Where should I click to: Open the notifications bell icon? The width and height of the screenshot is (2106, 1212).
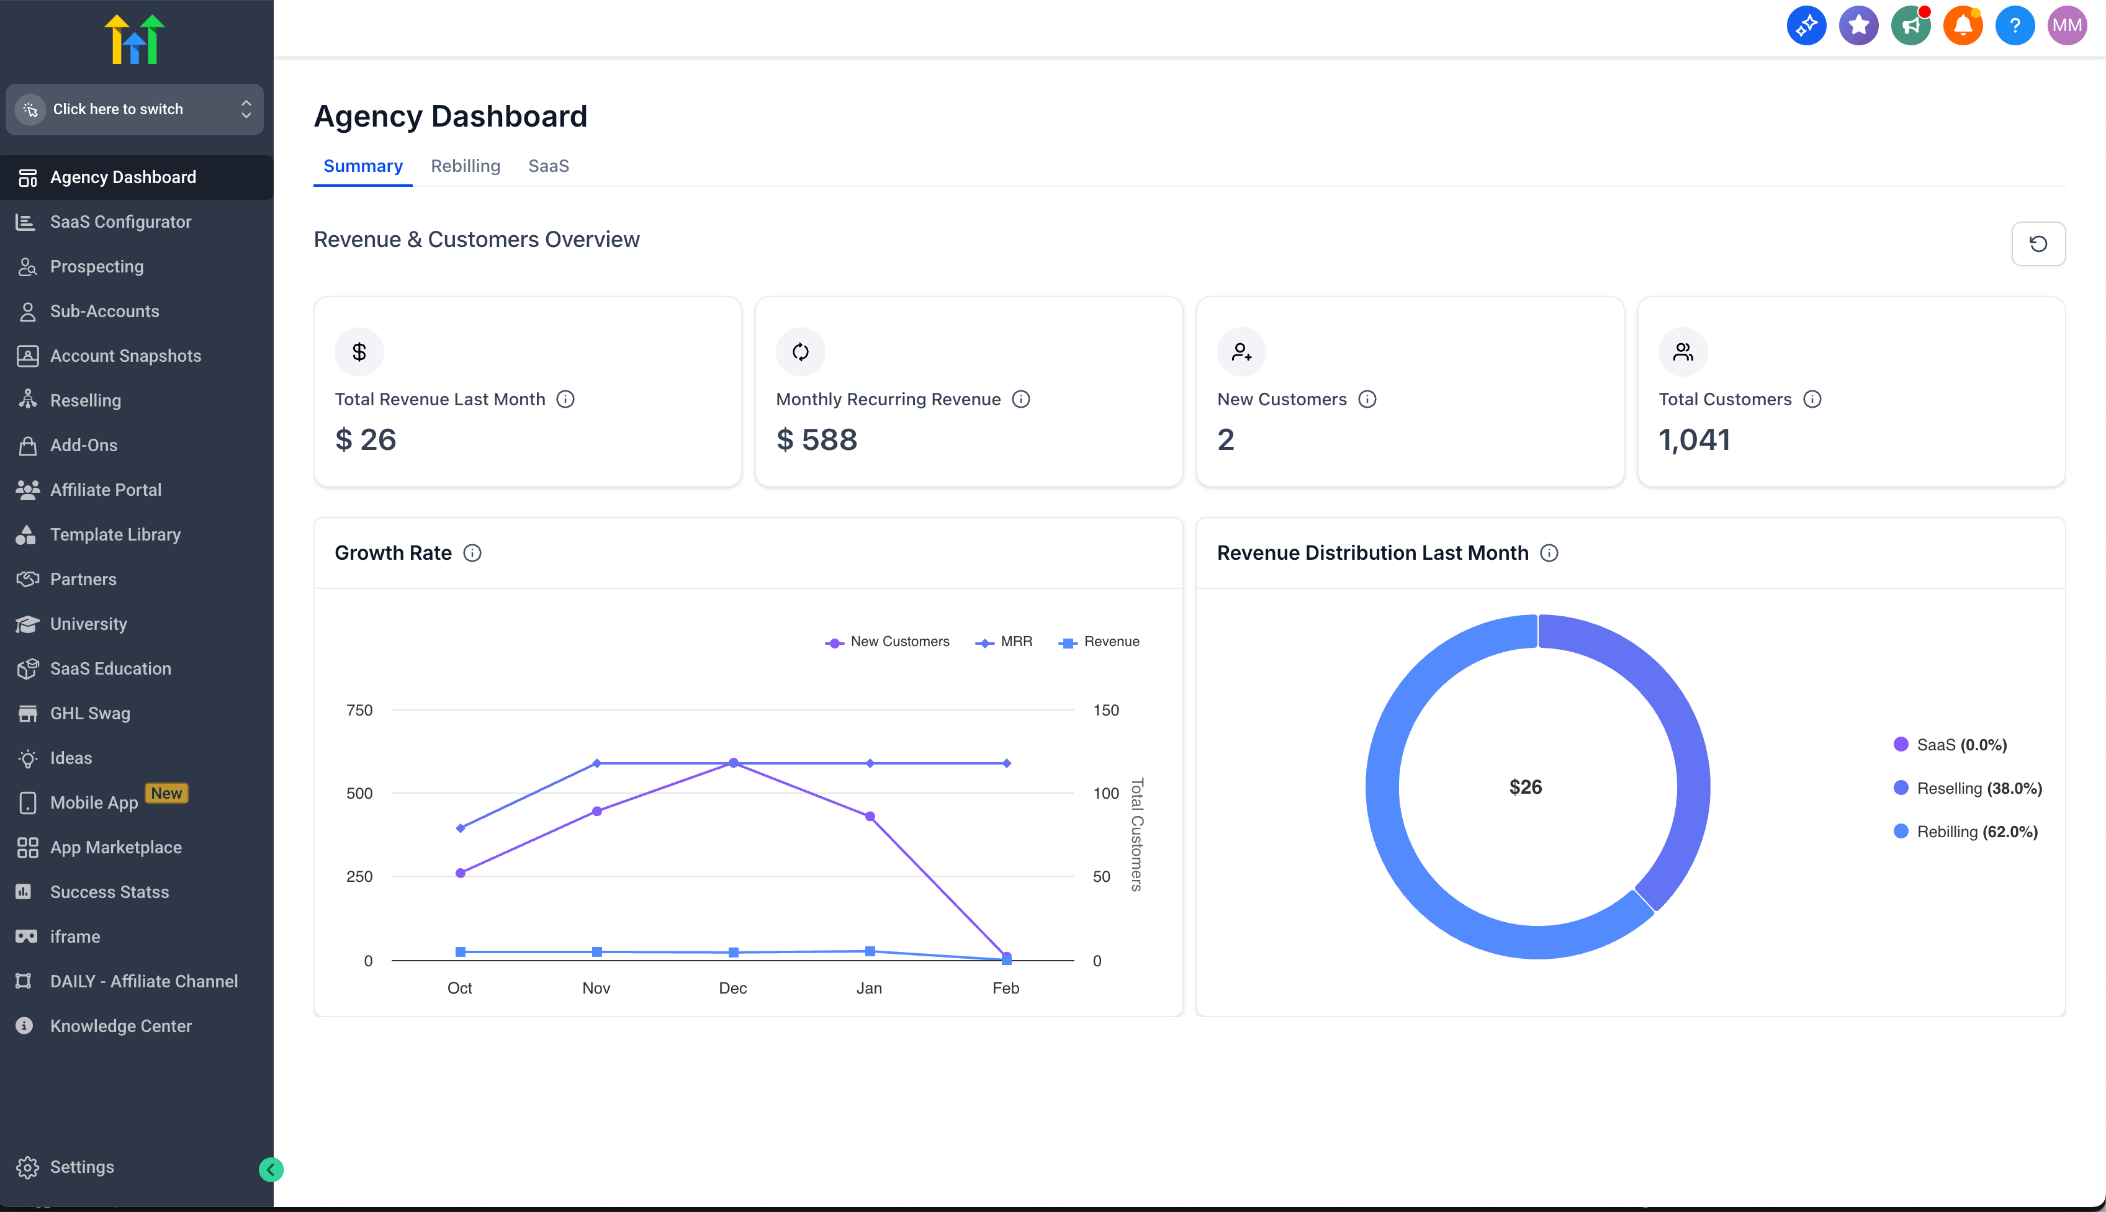tap(1962, 26)
